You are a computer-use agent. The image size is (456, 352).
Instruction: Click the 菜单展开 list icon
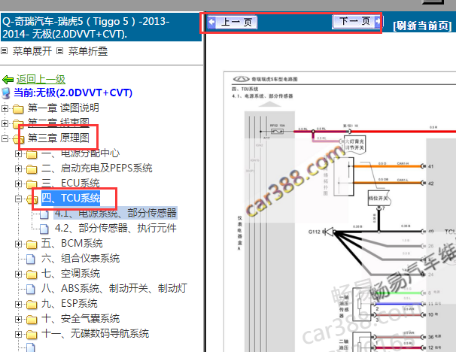click(x=4, y=51)
